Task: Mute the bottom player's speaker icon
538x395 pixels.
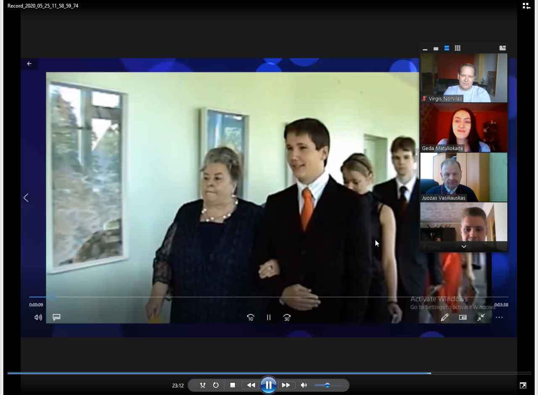Action: 304,385
